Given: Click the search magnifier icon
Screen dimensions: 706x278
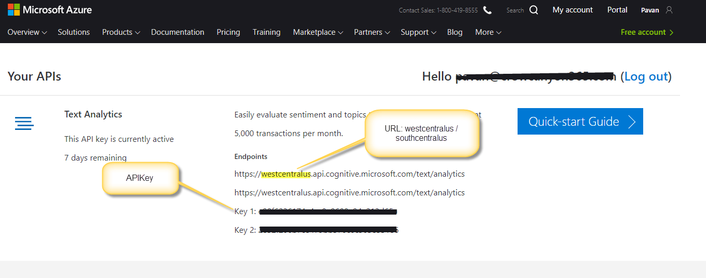Looking at the screenshot, I should pyautogui.click(x=534, y=10).
